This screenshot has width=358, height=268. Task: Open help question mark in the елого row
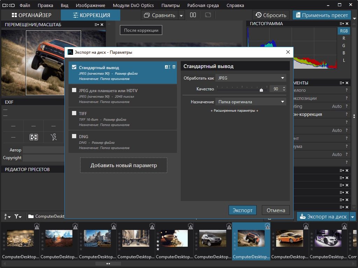pyautogui.click(x=346, y=90)
